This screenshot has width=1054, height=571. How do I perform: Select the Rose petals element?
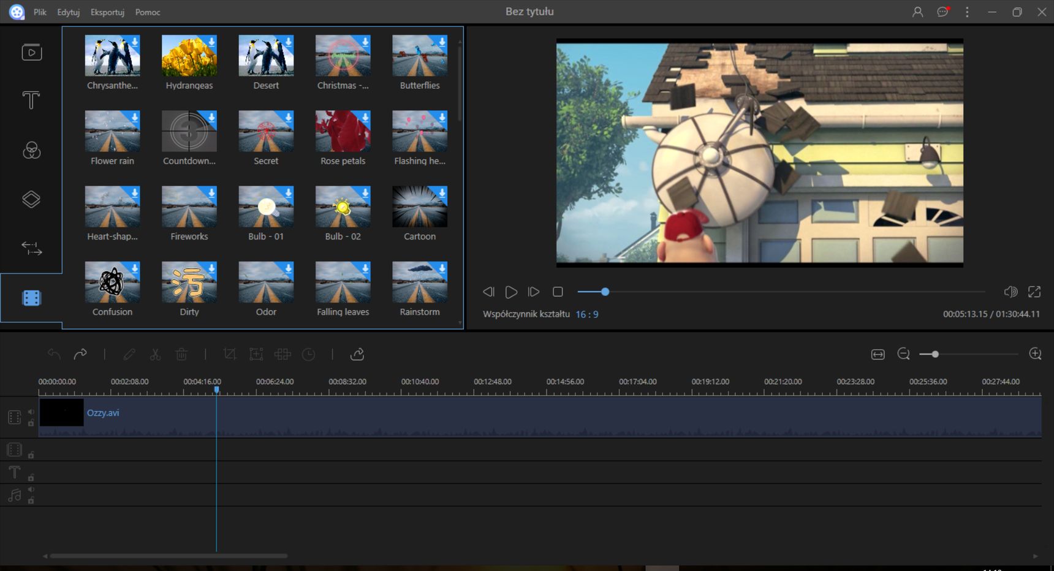pos(343,131)
